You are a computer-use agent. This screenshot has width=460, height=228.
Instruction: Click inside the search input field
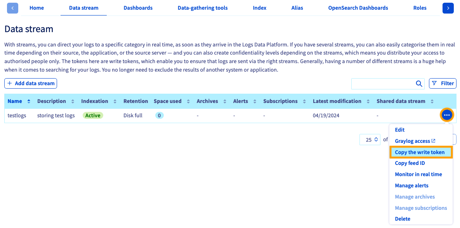[383, 83]
